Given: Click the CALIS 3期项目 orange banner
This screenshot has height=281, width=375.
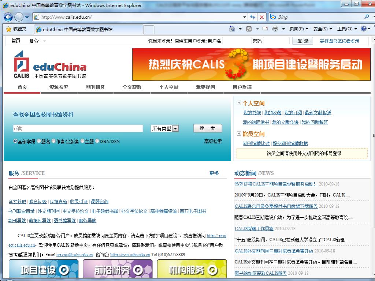Looking at the screenshot, I should [251, 64].
